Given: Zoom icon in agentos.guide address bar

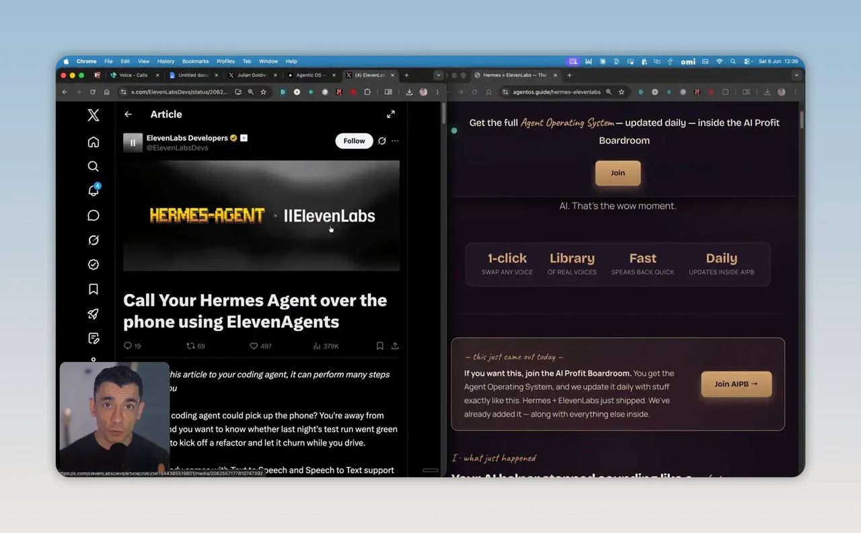Looking at the screenshot, I should tap(608, 92).
